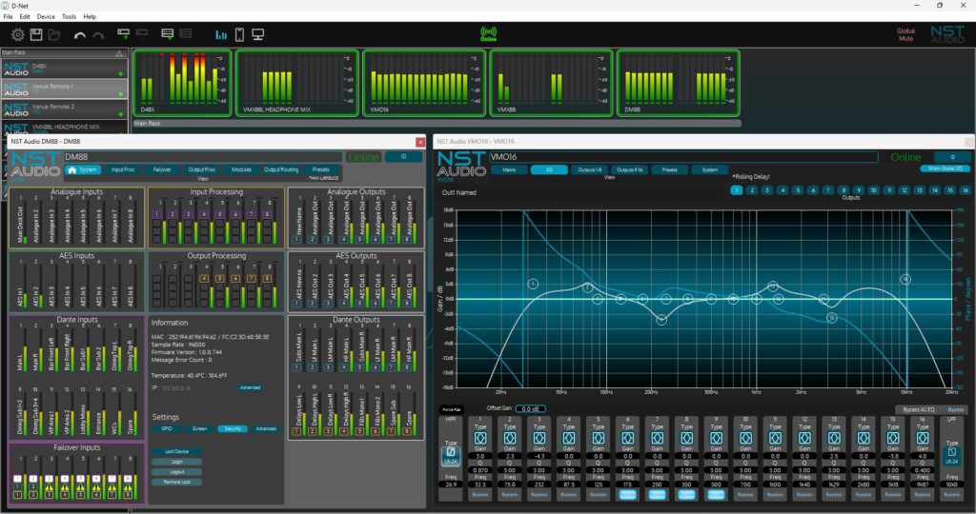Change EQ band 3 filter type icon

point(539,438)
